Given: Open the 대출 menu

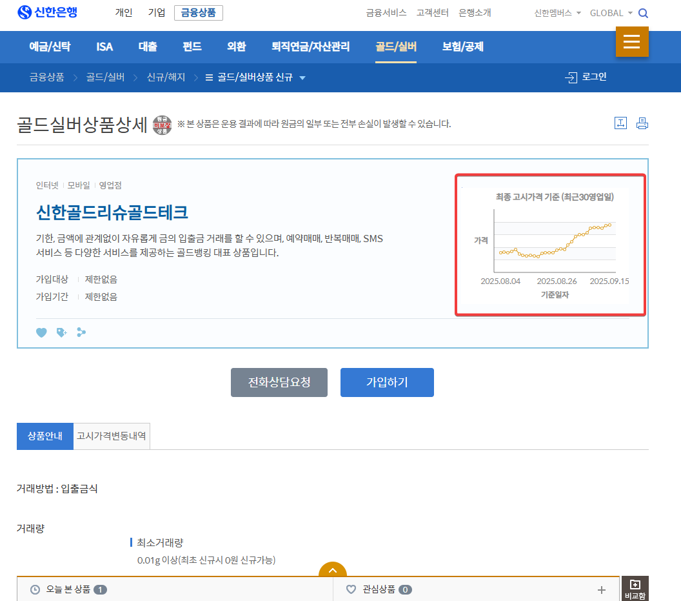Looking at the screenshot, I should coord(148,46).
